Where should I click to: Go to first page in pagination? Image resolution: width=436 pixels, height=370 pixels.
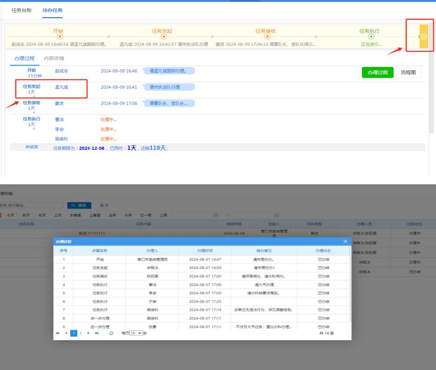click(x=58, y=334)
